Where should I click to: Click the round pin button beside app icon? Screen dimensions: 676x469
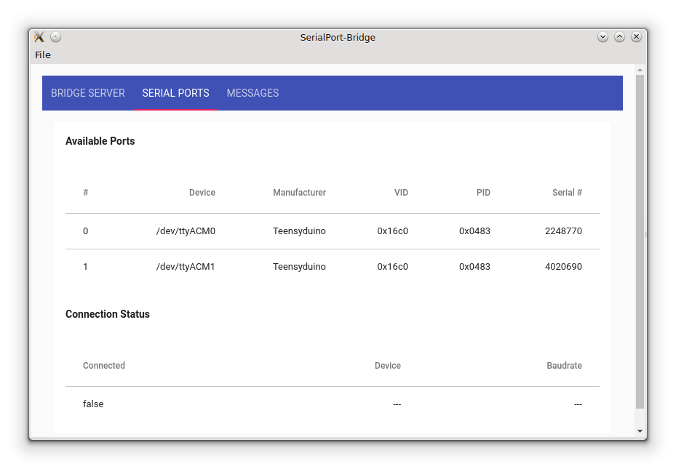(x=55, y=36)
